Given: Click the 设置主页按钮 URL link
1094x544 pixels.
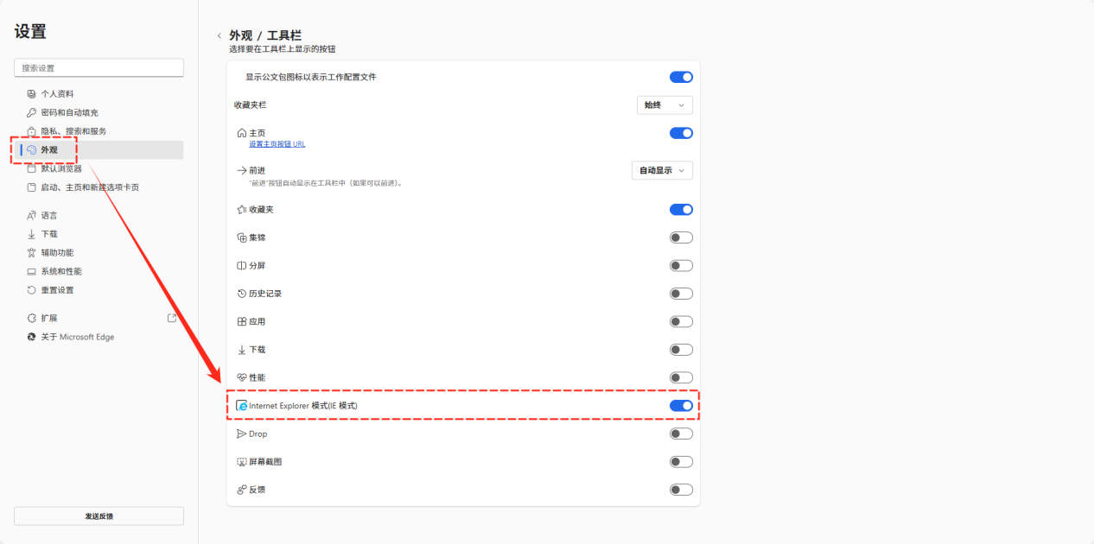Looking at the screenshot, I should (x=277, y=144).
